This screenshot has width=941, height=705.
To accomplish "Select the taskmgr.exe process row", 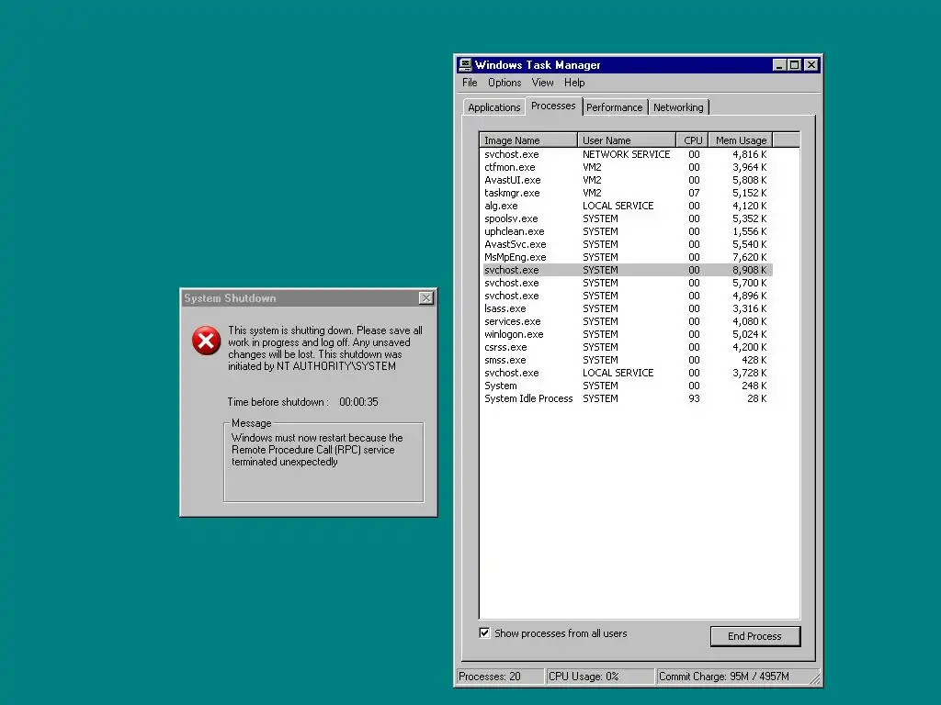I will point(627,193).
